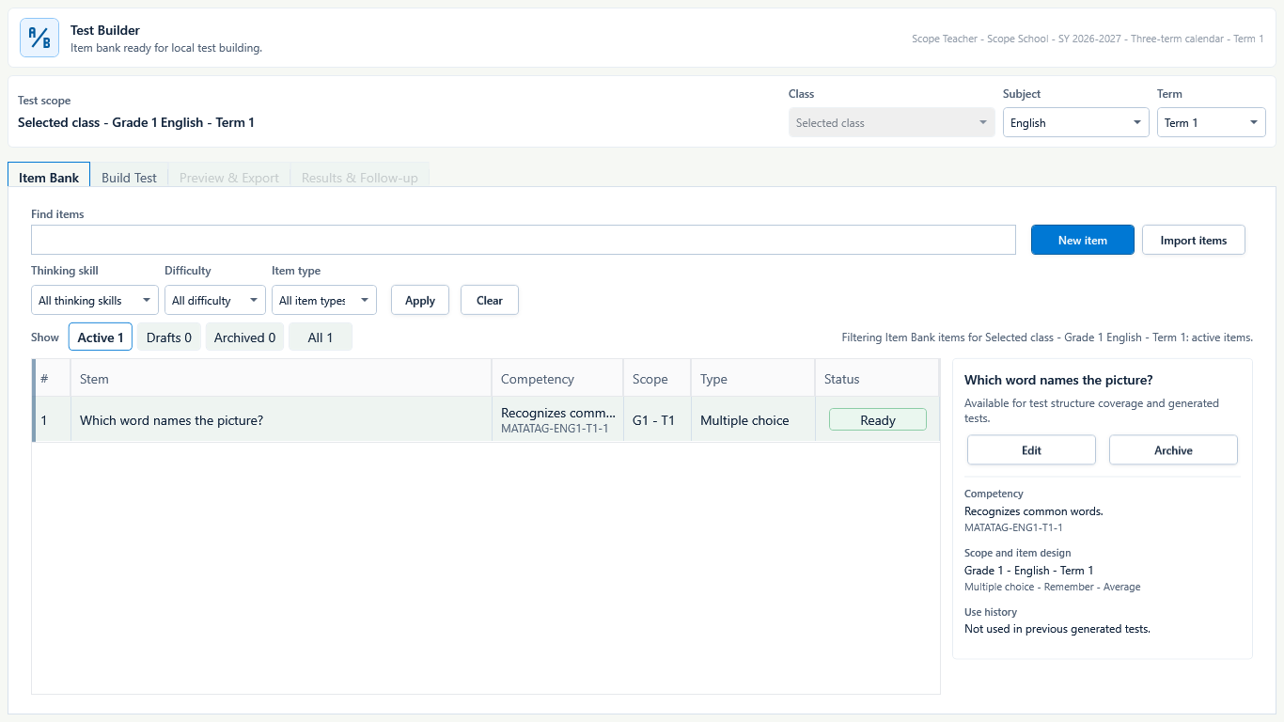Clear the item filters
The height and width of the screenshot is (722, 1284).
coord(490,301)
